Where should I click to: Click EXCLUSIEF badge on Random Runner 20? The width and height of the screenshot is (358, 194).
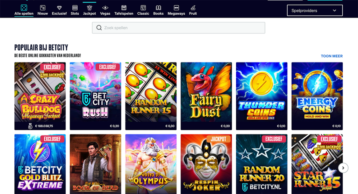pos(274,139)
